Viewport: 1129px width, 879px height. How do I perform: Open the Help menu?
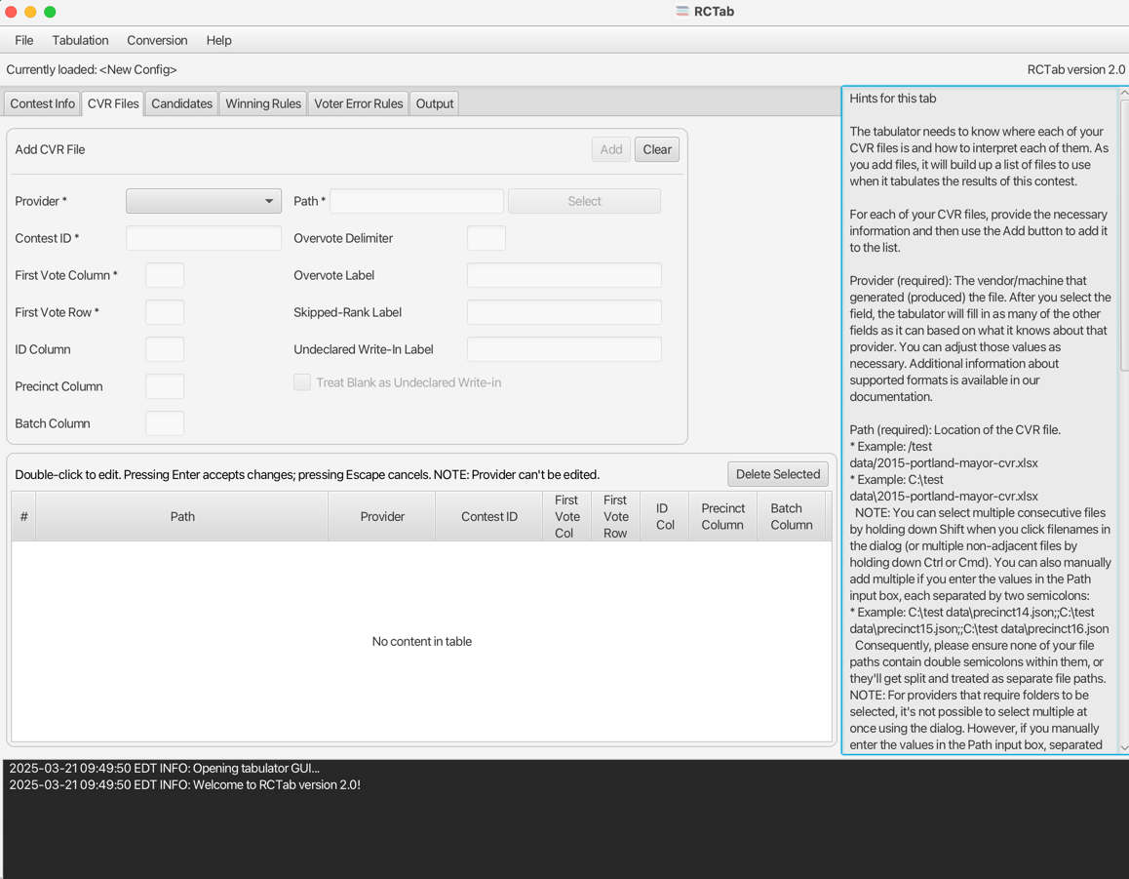219,40
